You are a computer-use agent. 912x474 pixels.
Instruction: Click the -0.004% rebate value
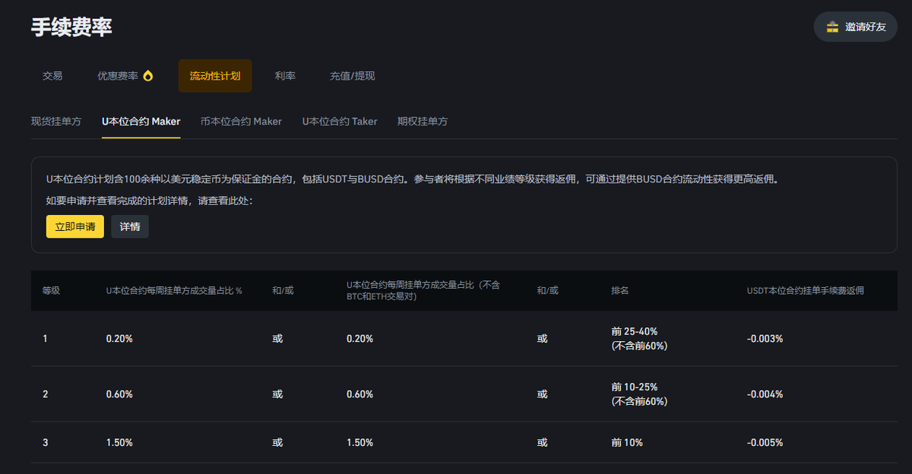point(765,394)
